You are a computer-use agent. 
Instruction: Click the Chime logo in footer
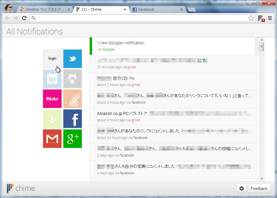[x=21, y=188]
